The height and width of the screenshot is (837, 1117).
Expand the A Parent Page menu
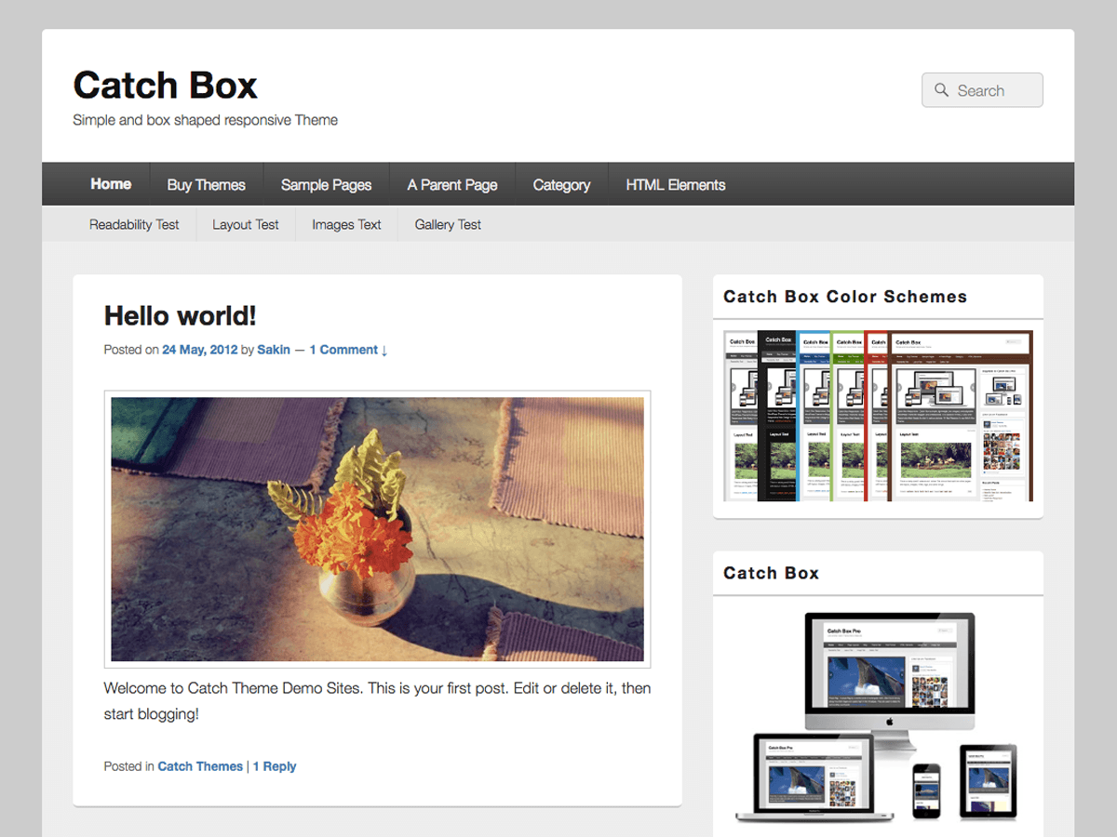click(452, 183)
